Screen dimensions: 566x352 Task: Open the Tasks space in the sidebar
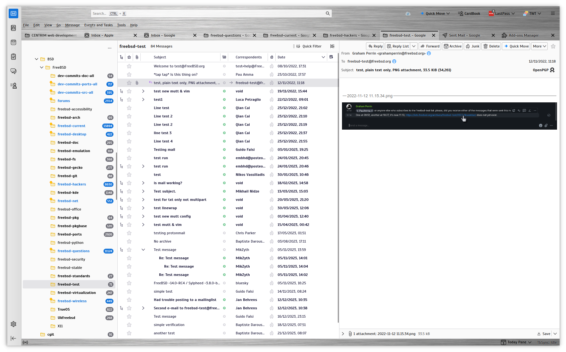pos(13,57)
